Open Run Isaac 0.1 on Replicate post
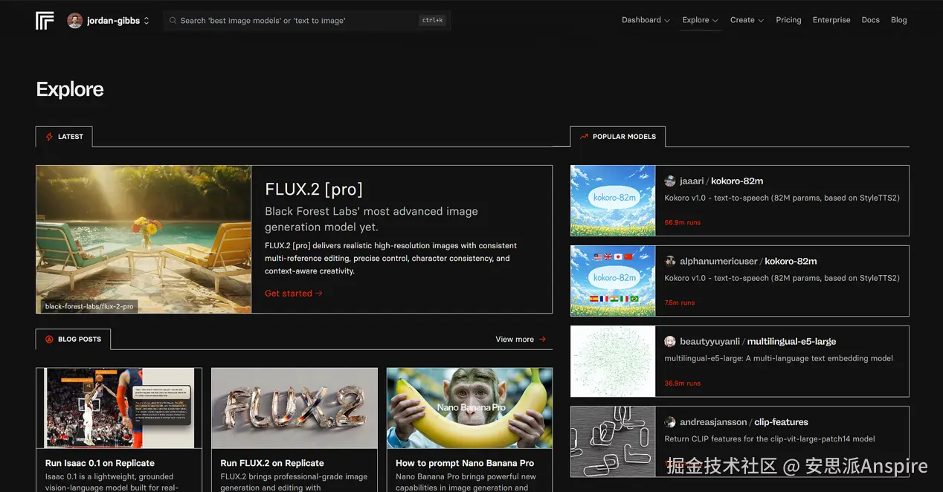Screen dimensions: 943x492 100,463
